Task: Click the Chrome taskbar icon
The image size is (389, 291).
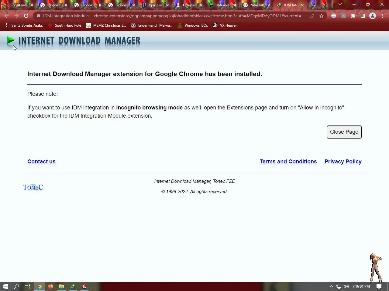Action: [x=39, y=286]
